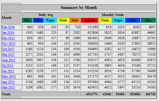This screenshot has width=159, height=101.
Task: Click the green Monthly Totals Hits header
Action: (x=148, y=20)
